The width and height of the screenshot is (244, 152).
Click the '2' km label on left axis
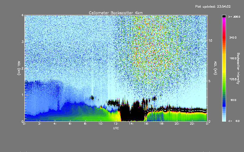point(22,68)
